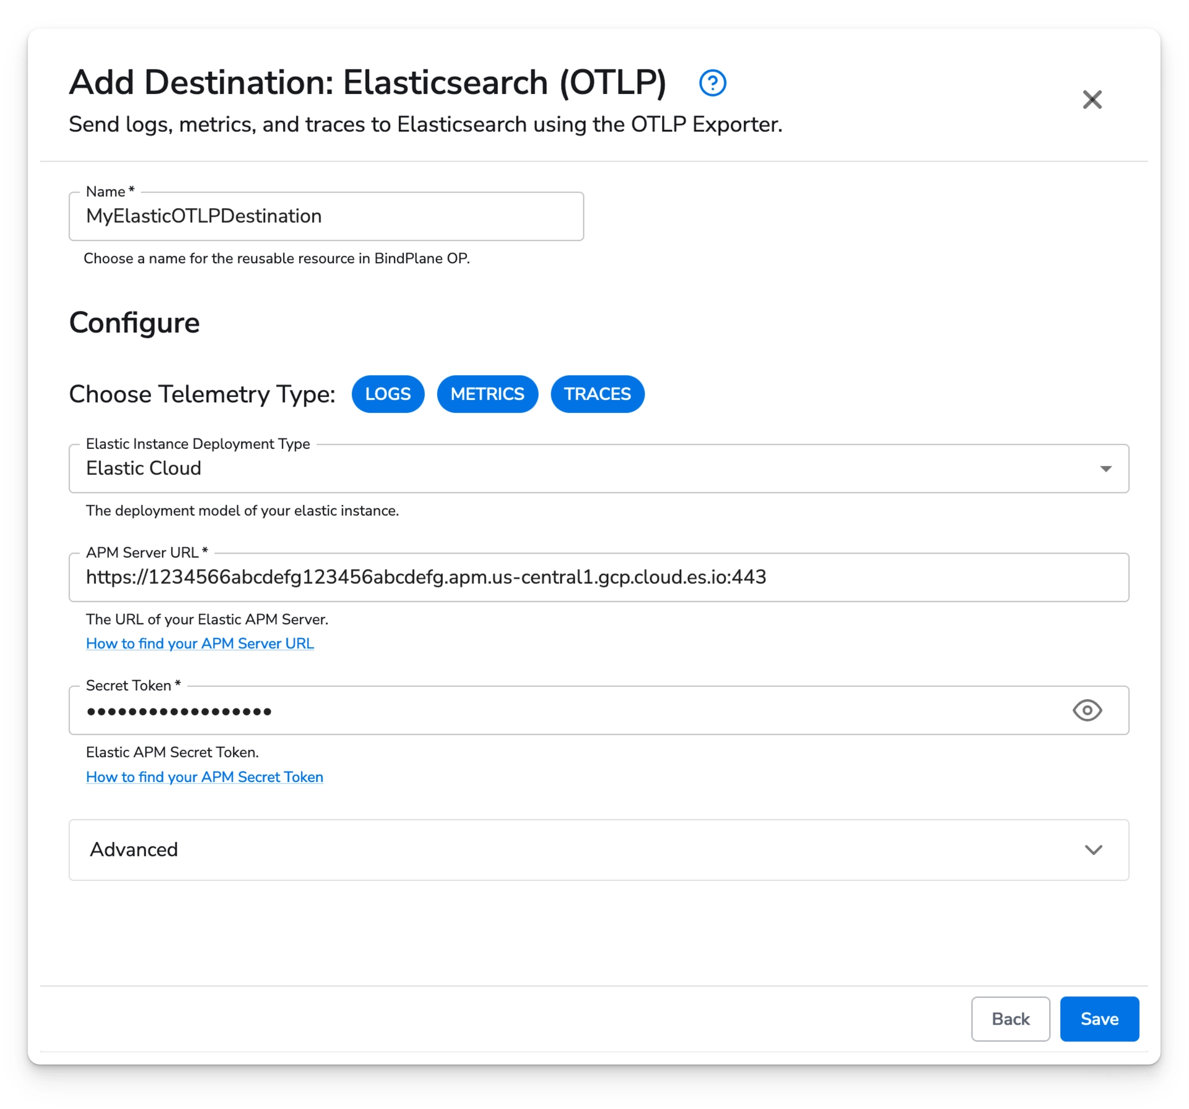This screenshot has height=1109, width=1189.
Task: Toggle the LOGS telemetry type
Action: pyautogui.click(x=388, y=394)
